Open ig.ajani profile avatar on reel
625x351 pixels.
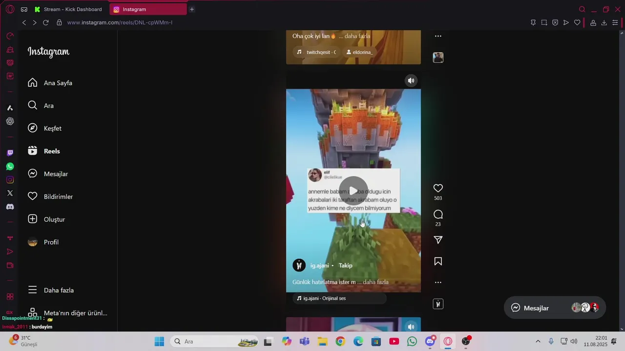point(299,265)
